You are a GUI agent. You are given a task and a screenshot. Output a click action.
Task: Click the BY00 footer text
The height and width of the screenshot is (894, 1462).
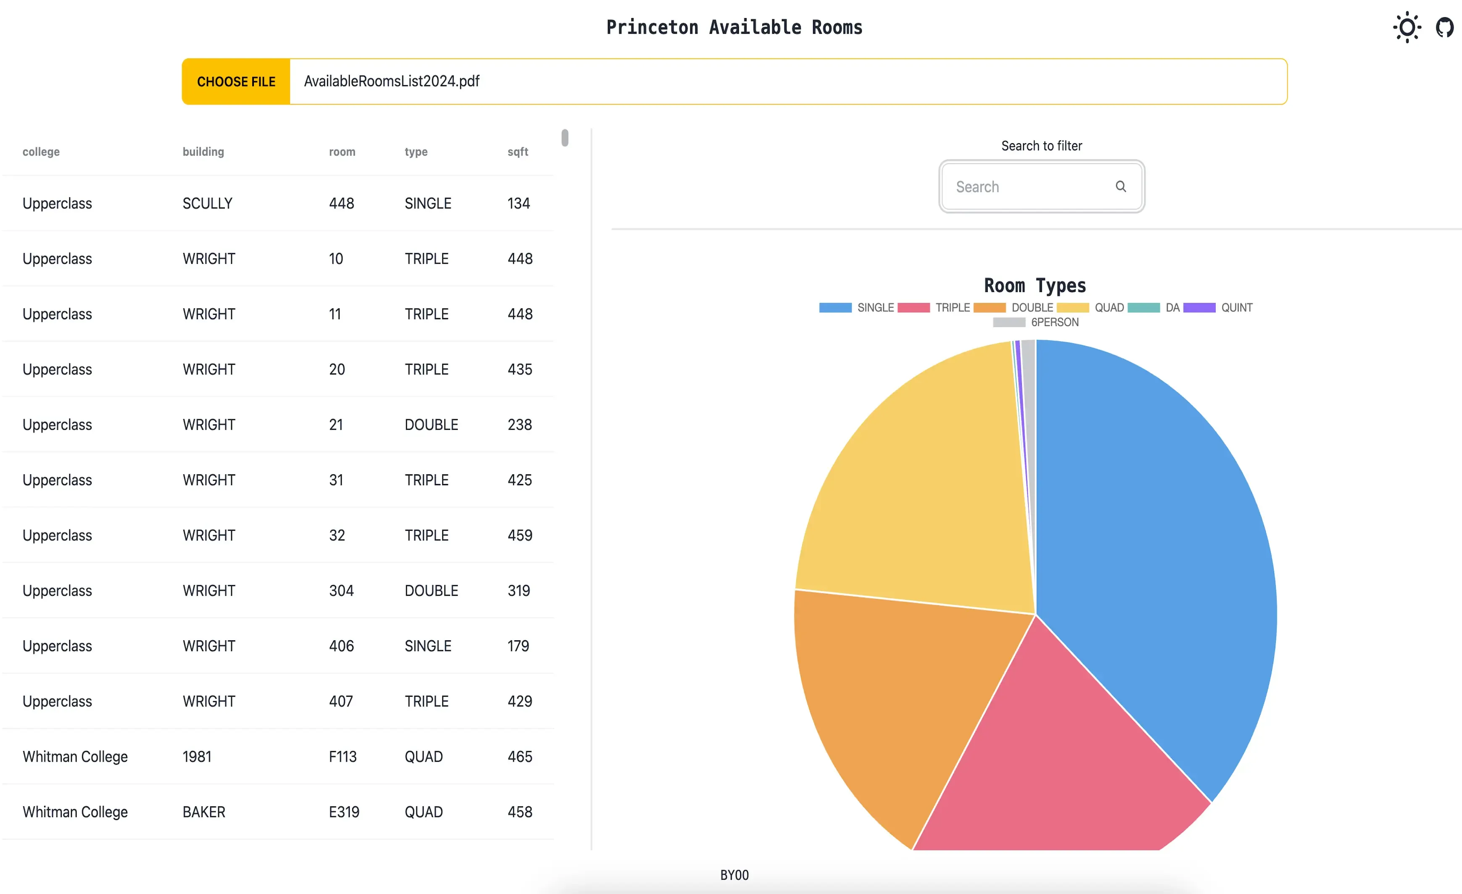click(x=734, y=875)
